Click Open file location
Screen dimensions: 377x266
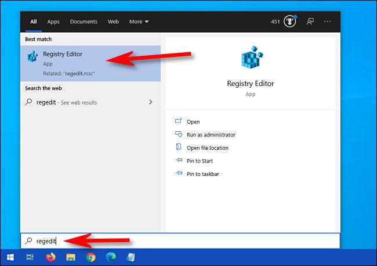[x=208, y=148]
